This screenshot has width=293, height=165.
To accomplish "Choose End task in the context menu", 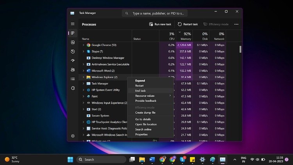I will [x=150, y=91].
